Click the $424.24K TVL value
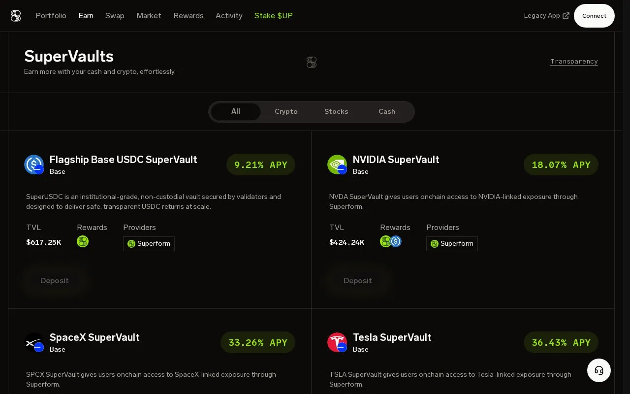630x394 pixels. [347, 242]
